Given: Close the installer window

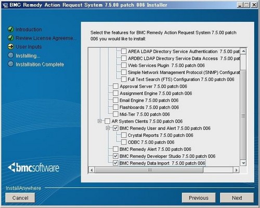Looking at the screenshot, I should point(254,5).
